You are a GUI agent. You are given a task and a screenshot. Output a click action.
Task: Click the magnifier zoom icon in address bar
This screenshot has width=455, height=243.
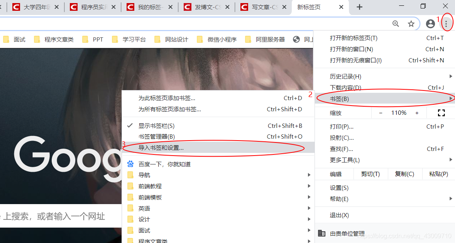coord(396,23)
